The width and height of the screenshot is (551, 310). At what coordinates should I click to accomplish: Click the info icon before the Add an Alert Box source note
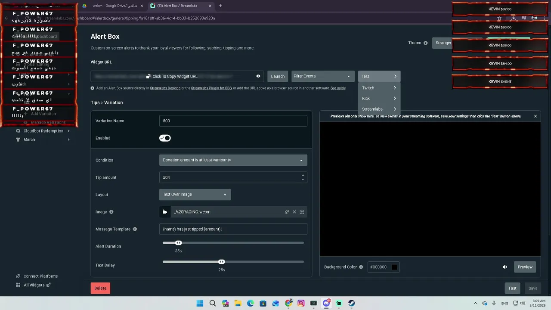tap(93, 88)
